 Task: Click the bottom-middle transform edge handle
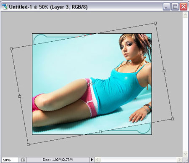(x=100, y=132)
